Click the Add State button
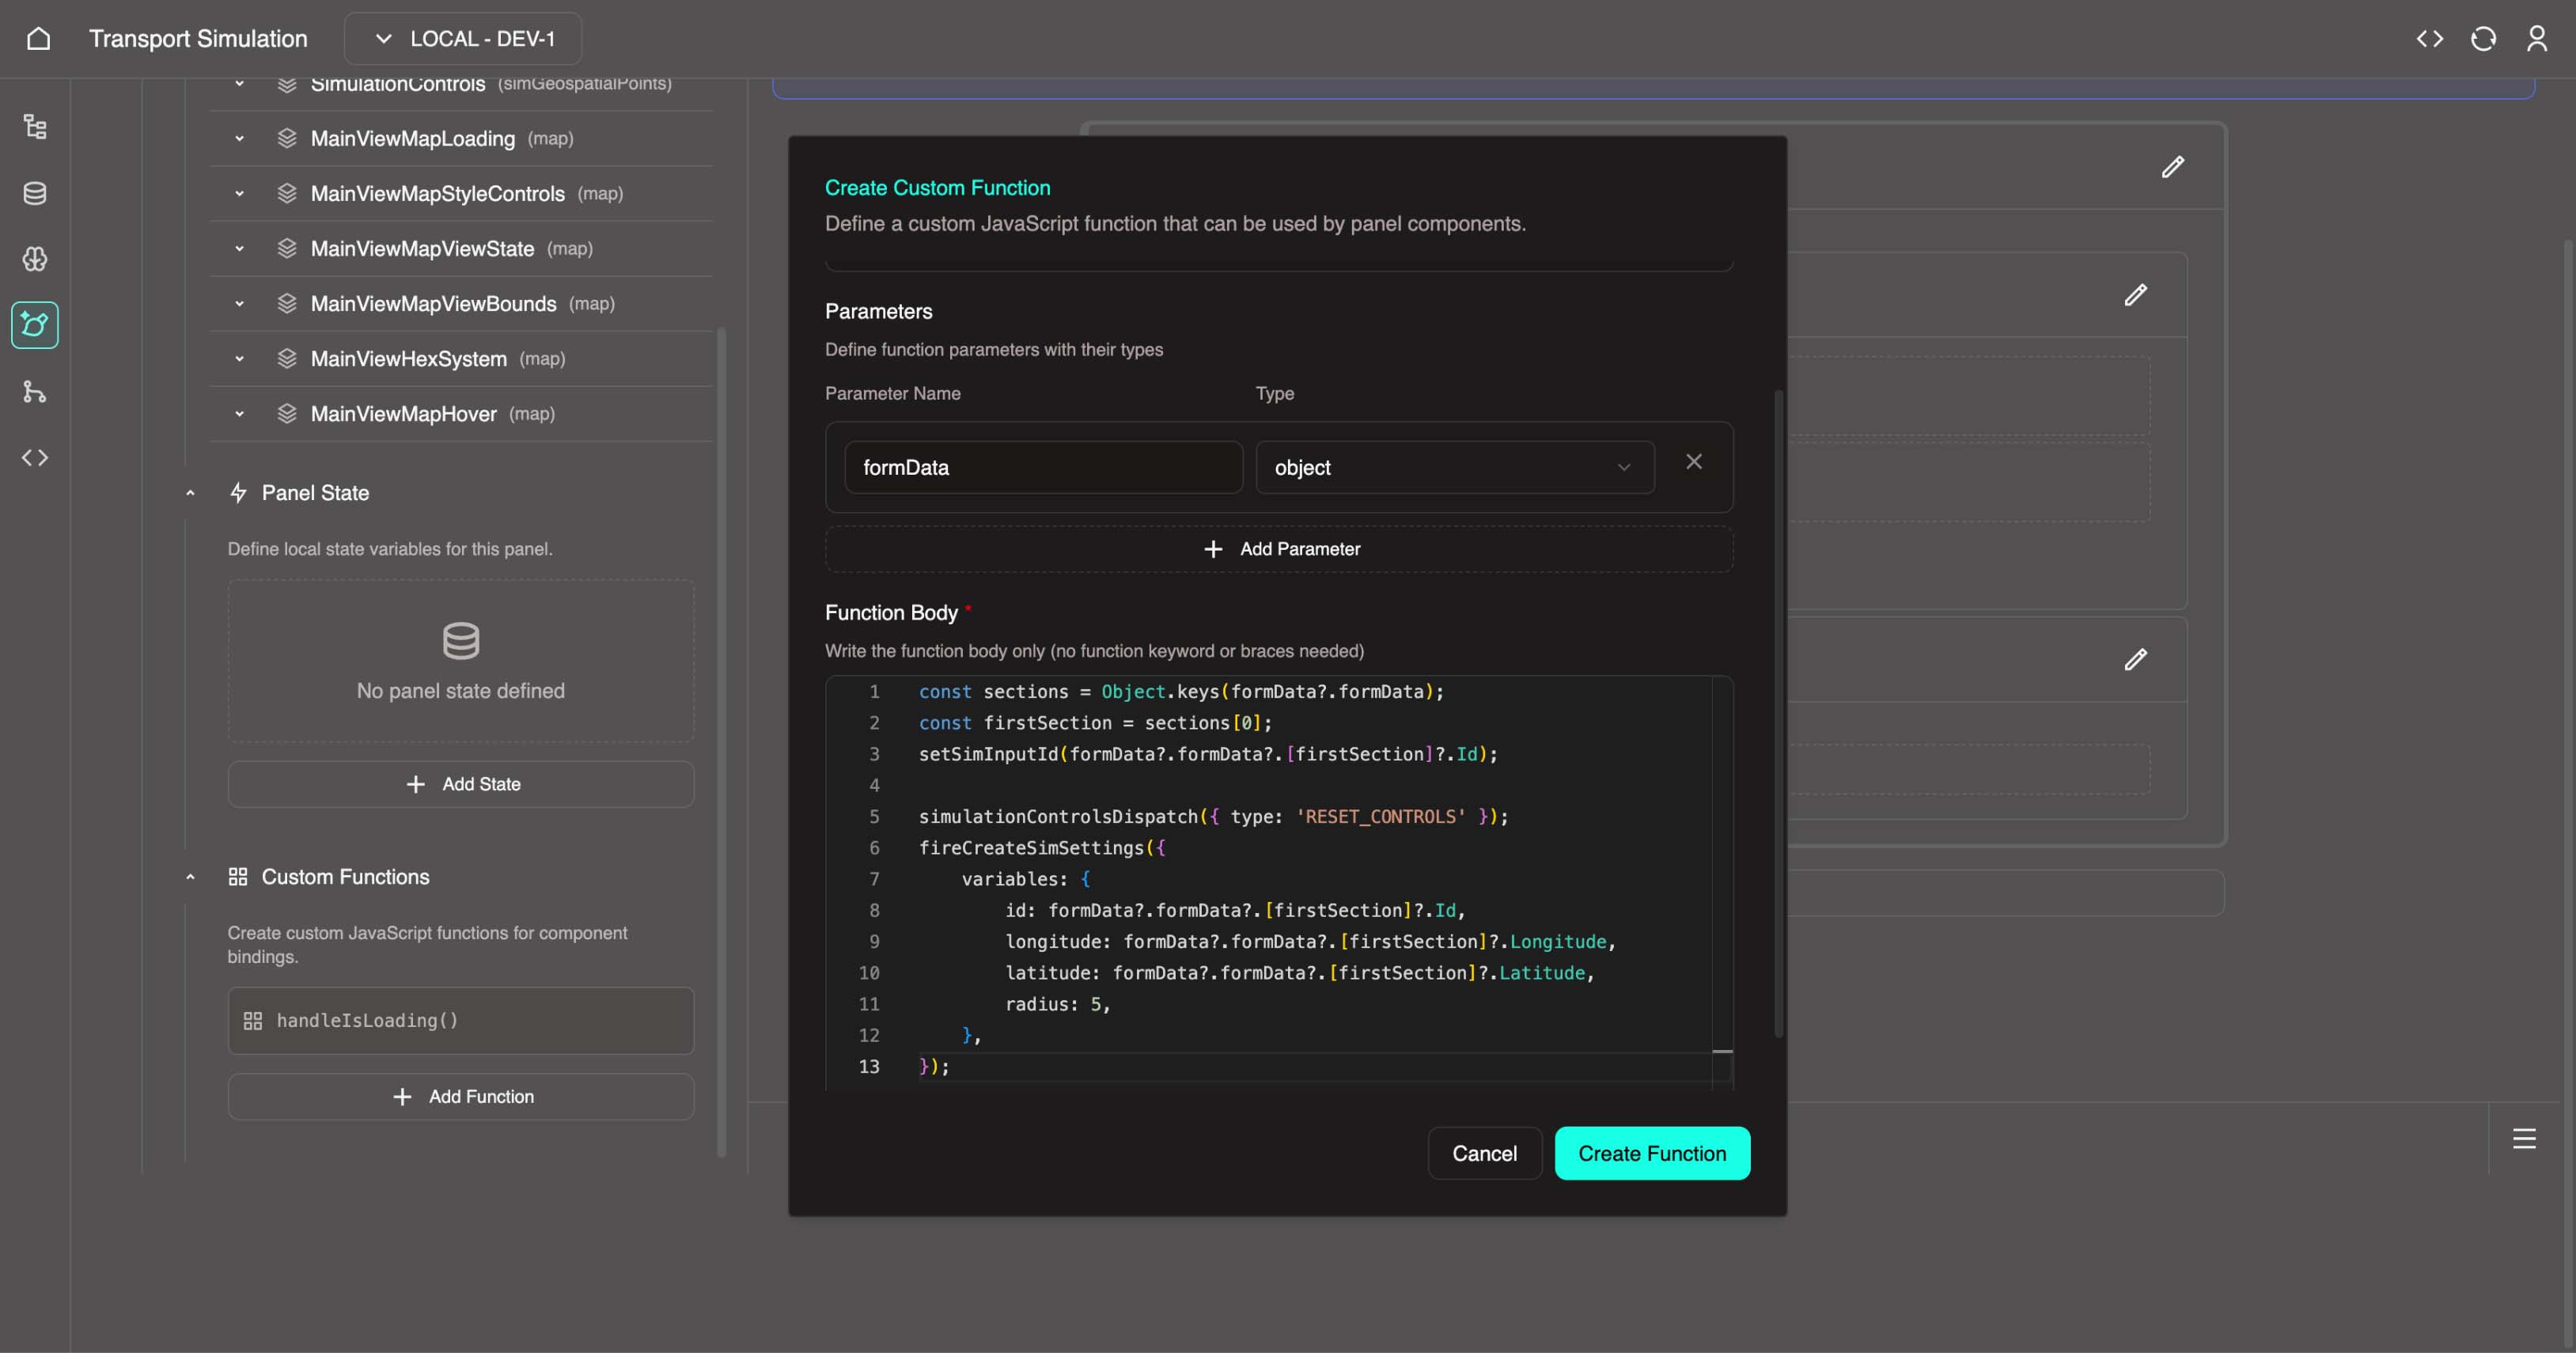 pos(461,784)
